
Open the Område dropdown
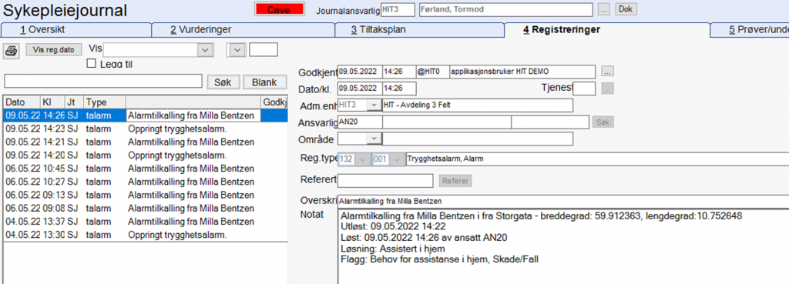pyautogui.click(x=374, y=139)
